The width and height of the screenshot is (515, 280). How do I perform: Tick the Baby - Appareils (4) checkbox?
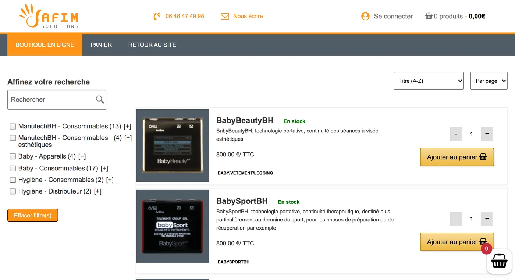click(x=13, y=156)
